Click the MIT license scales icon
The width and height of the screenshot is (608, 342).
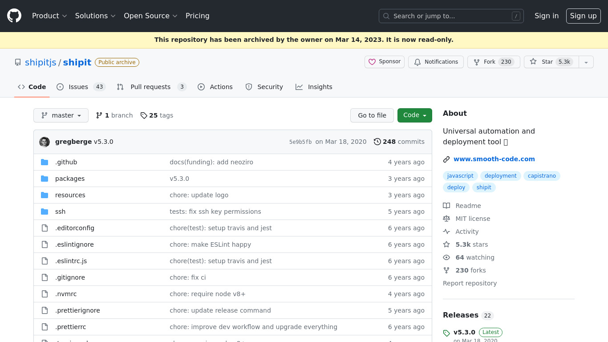coord(446,219)
